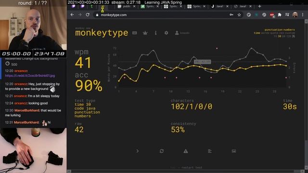Screen dimensions: 308x173
Task: Click MarcelBurkhard username on 12:30 message
Action: point(27,111)
